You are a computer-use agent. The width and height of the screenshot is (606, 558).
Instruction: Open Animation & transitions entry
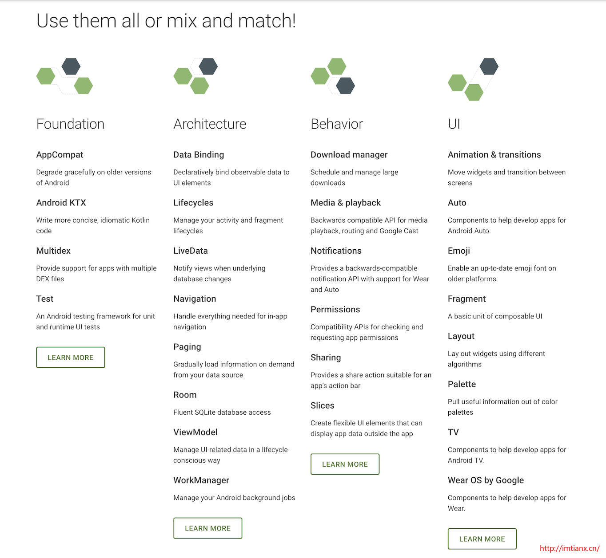(494, 155)
